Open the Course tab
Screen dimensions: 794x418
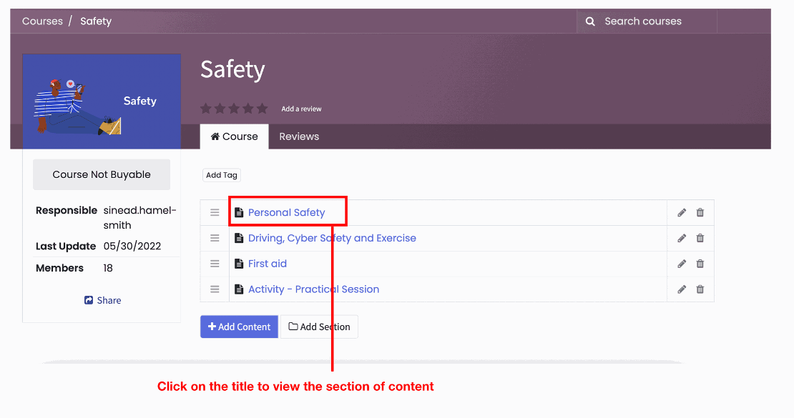click(x=234, y=136)
